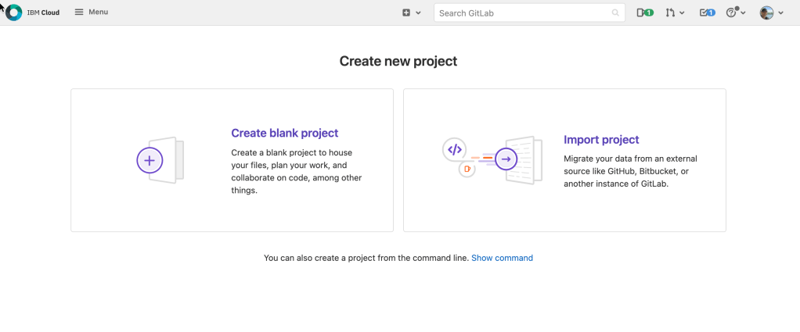Click the user avatar picture
800x332 pixels.
pos(766,12)
